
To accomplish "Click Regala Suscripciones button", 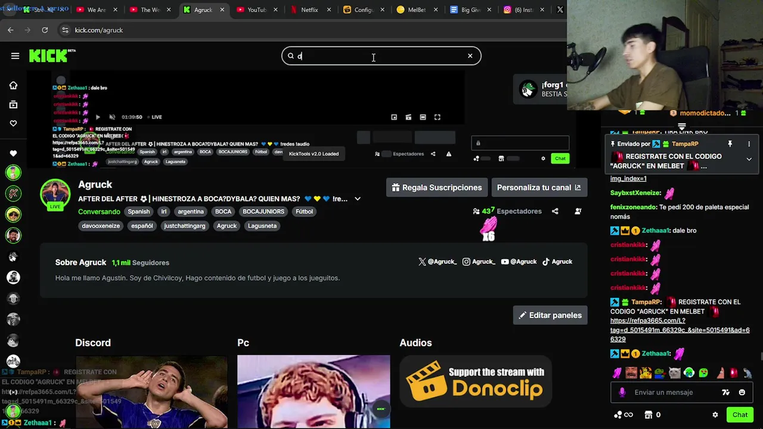I will click(437, 188).
